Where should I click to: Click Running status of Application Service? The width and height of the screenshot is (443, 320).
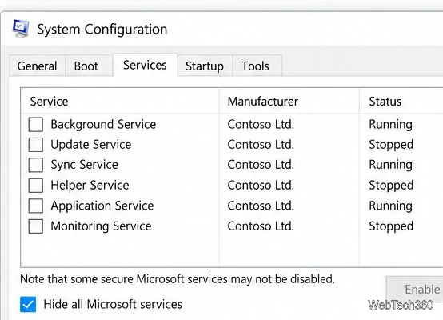(x=390, y=206)
